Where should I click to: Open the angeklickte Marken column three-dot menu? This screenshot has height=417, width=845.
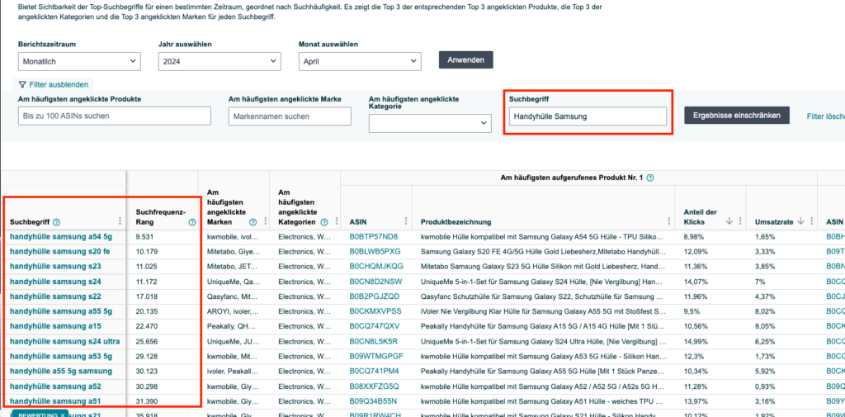click(x=265, y=221)
